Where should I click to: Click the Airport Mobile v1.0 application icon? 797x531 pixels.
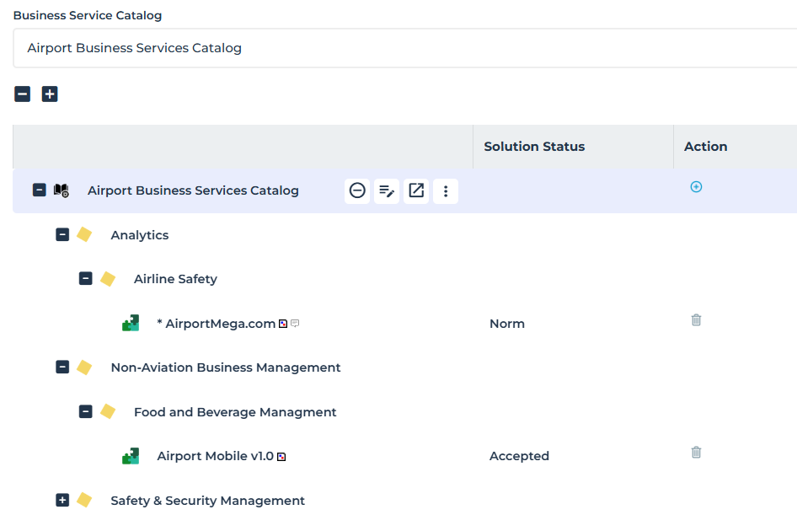click(x=131, y=456)
